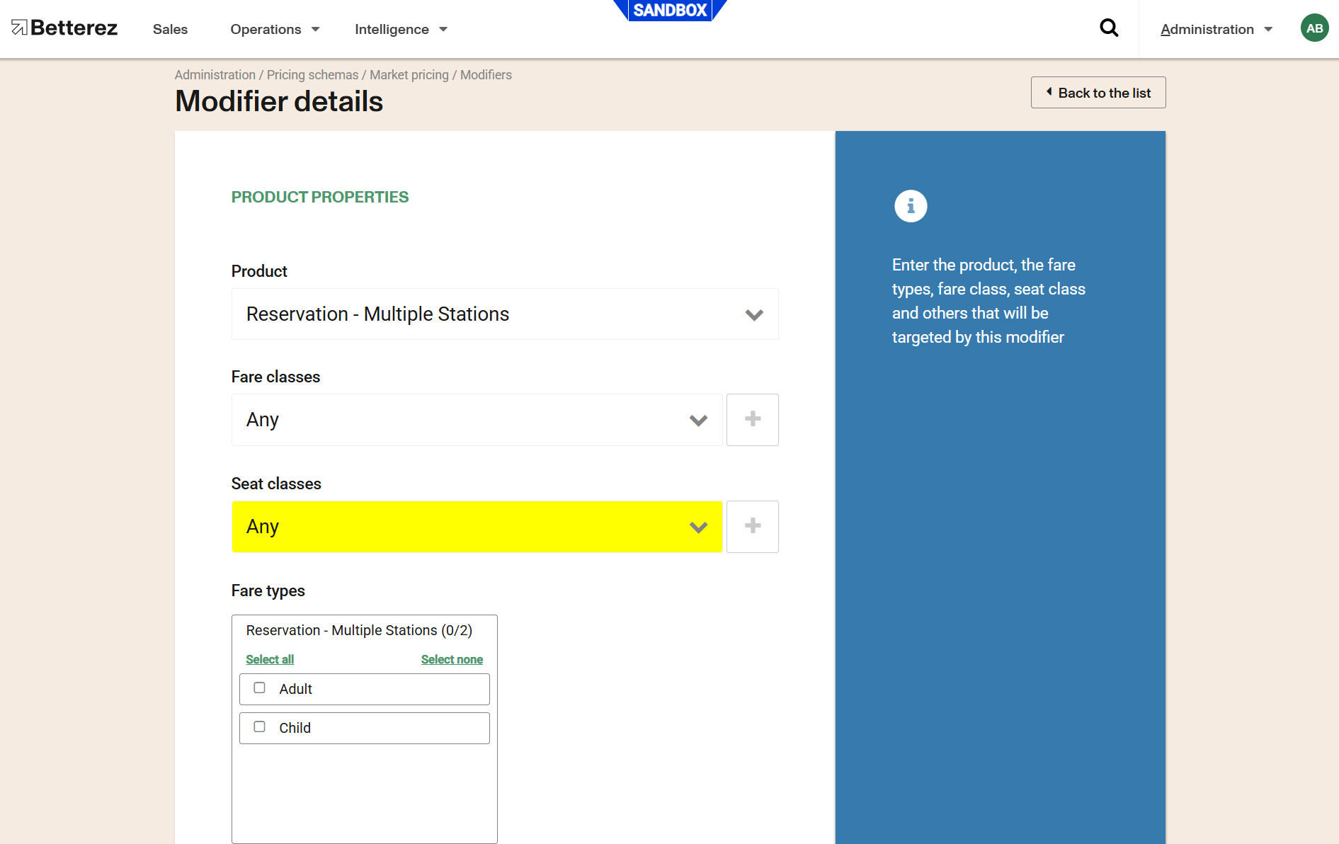
Task: Go to the Sales section
Action: click(x=170, y=29)
